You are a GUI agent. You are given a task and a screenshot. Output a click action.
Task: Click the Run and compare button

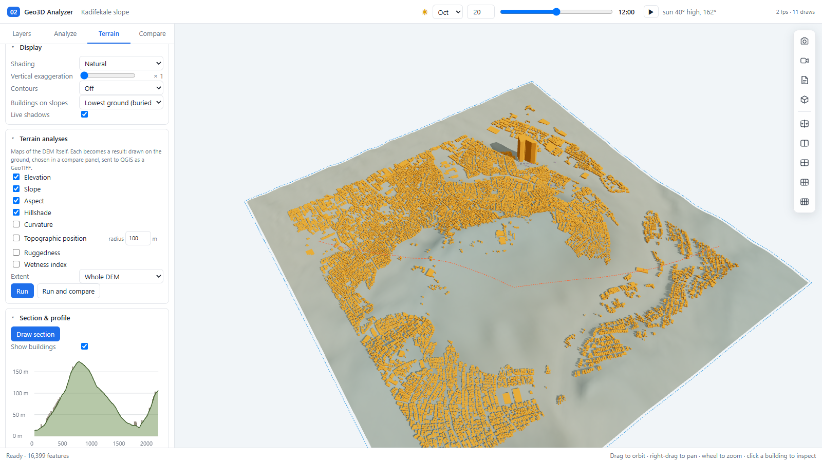point(68,291)
